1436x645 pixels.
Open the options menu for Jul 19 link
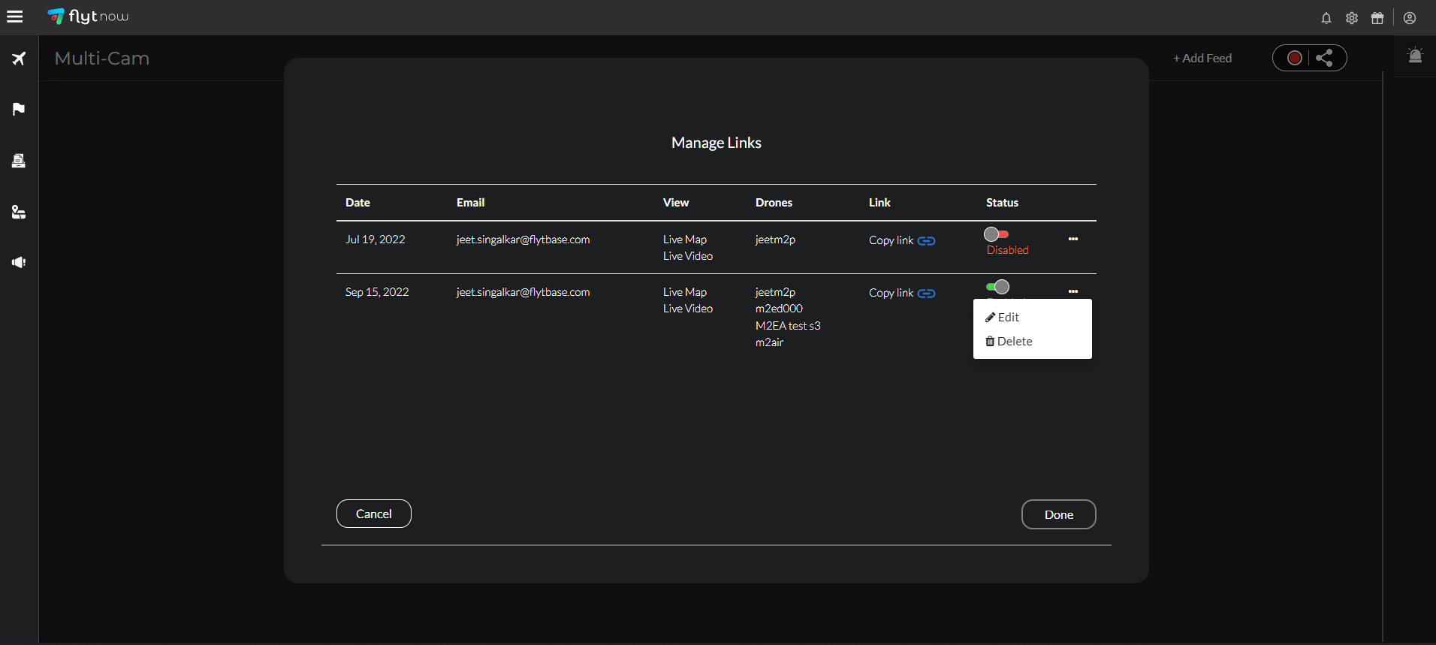pyautogui.click(x=1073, y=239)
